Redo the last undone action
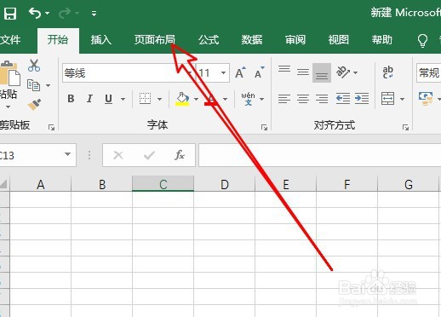 [65, 13]
